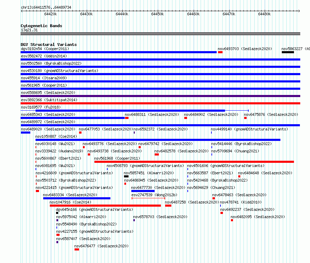
Task: Select the nsv6493703 (Sedlazeck2020) red variant bar
Action: [220, 52]
